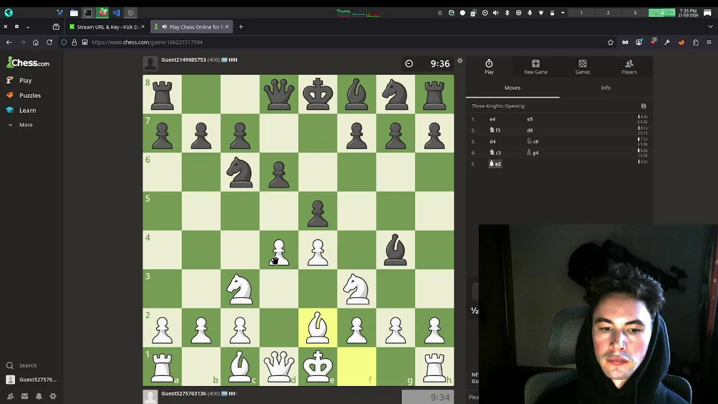Select move 3 white d4 in the move list
The image size is (718, 404).
[x=493, y=141]
